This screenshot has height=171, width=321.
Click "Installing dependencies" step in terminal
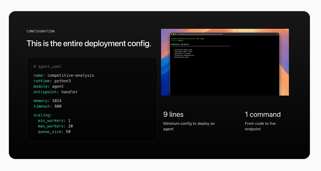pos(183,55)
